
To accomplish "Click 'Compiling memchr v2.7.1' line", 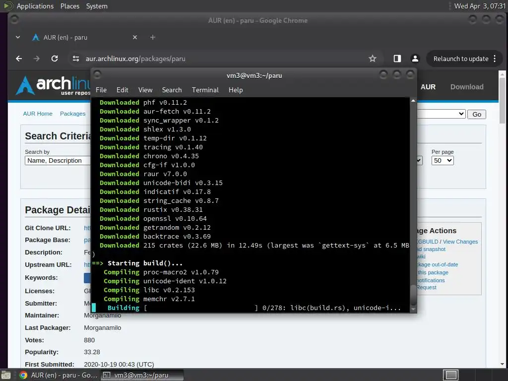I will point(149,299).
